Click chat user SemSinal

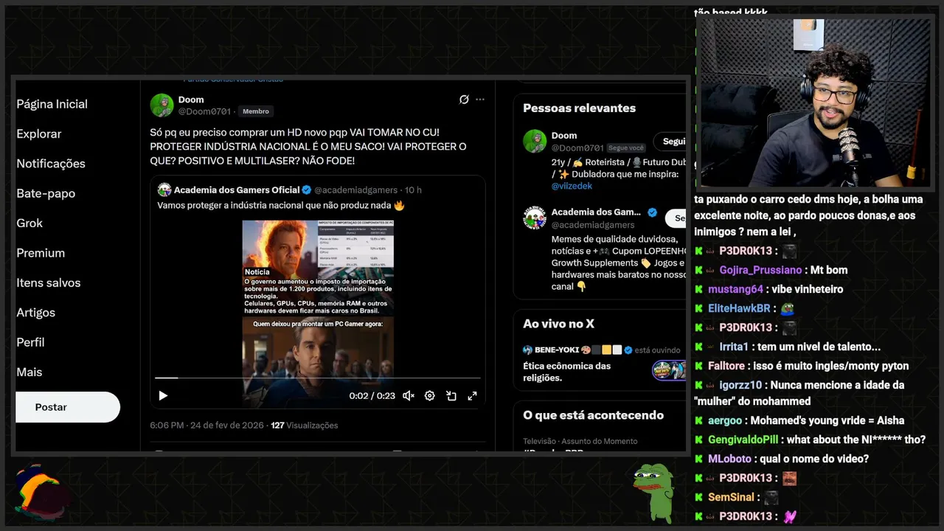click(x=731, y=497)
